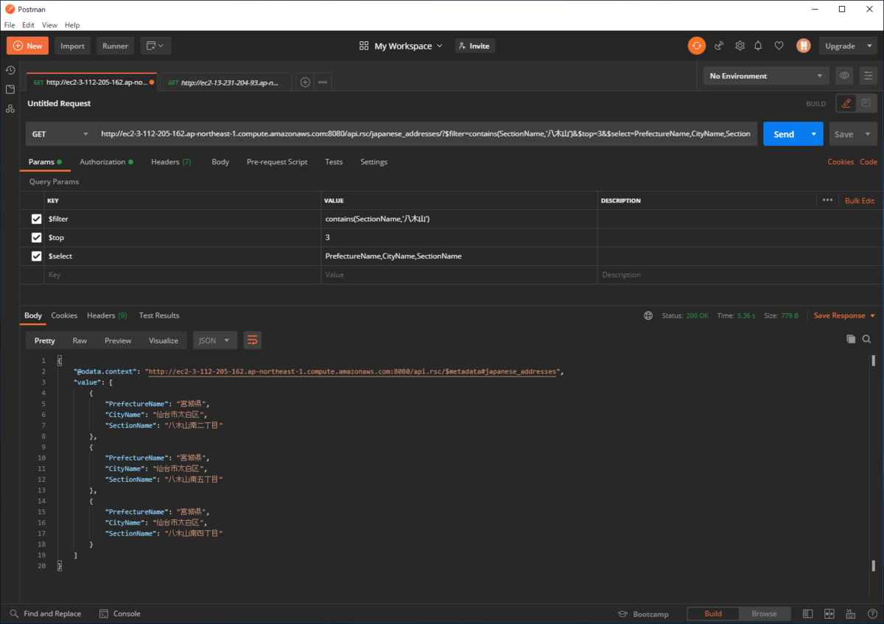Open request Settings tab

point(373,161)
